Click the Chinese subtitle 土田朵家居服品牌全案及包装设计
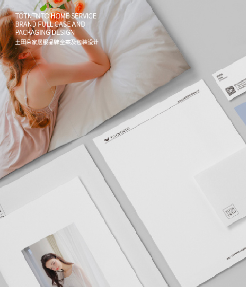The height and width of the screenshot is (287, 246). 57,42
